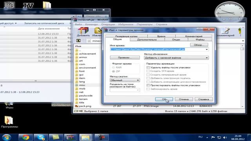Click the 'Справка' button in dialog
Viewport: 251px width, 141px height.
click(x=204, y=99)
